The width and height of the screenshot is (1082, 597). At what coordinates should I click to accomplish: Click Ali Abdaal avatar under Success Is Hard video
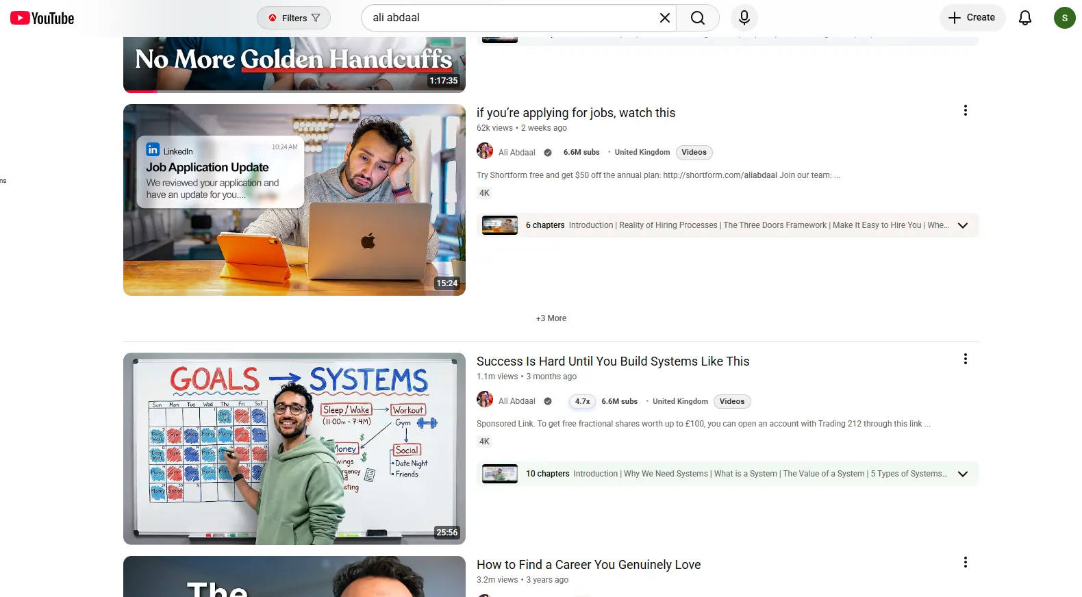(485, 400)
